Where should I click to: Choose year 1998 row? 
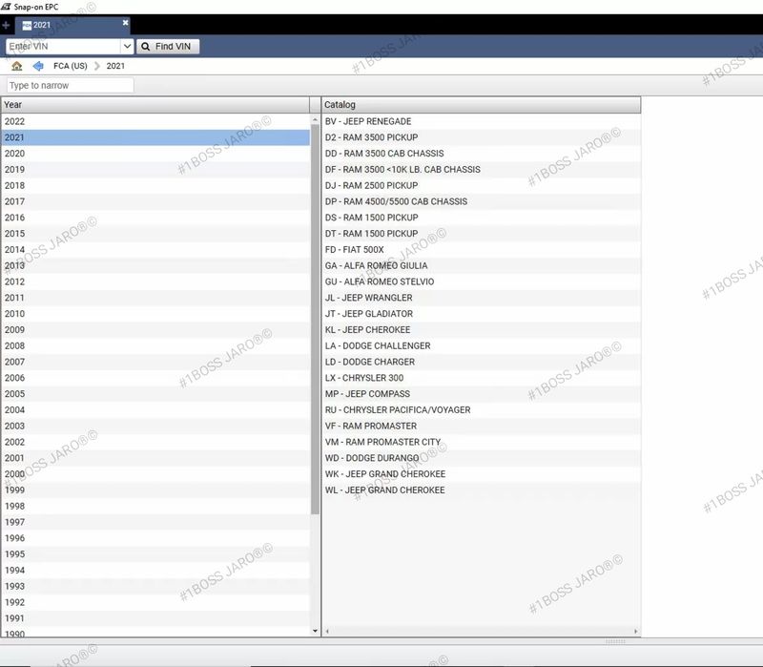pos(155,506)
